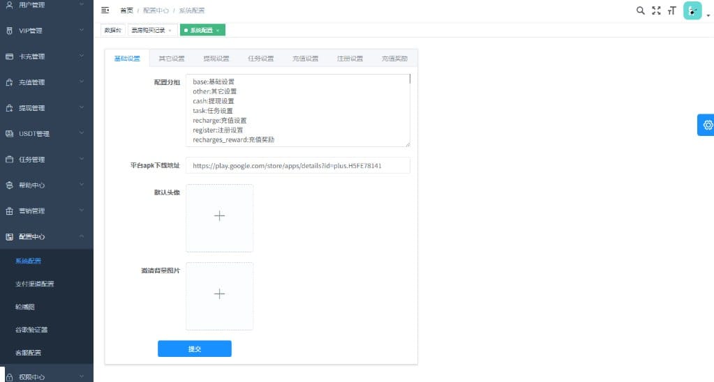
Task: Click the 提现管理 sidebar icon
Action: 9,108
